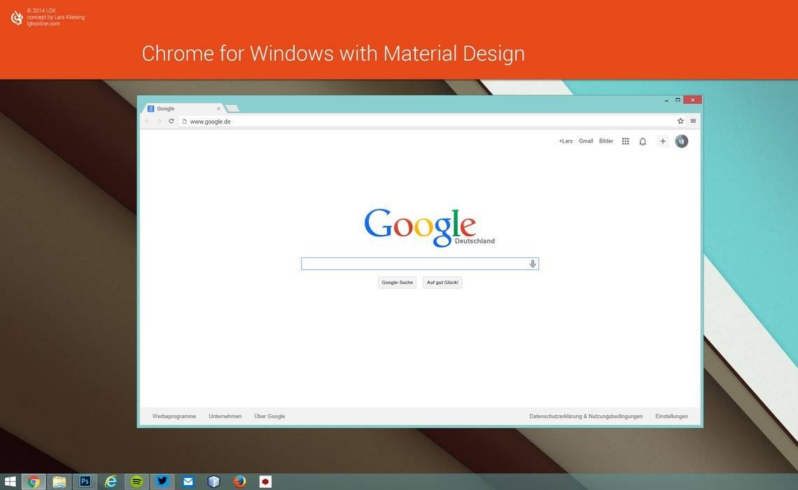This screenshot has width=798, height=490.
Task: Open Twitter from the taskbar
Action: (x=162, y=482)
